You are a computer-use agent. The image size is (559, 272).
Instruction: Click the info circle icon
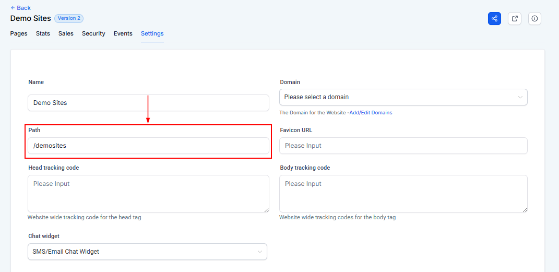[534, 18]
